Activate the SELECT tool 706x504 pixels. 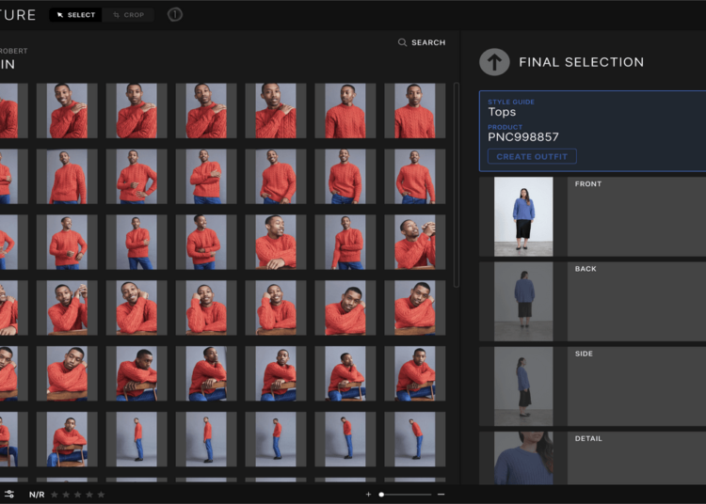tap(75, 15)
